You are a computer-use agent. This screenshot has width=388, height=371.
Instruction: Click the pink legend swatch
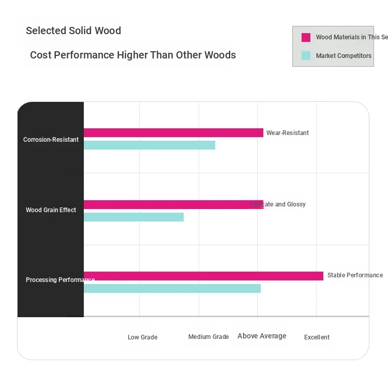[x=306, y=37]
